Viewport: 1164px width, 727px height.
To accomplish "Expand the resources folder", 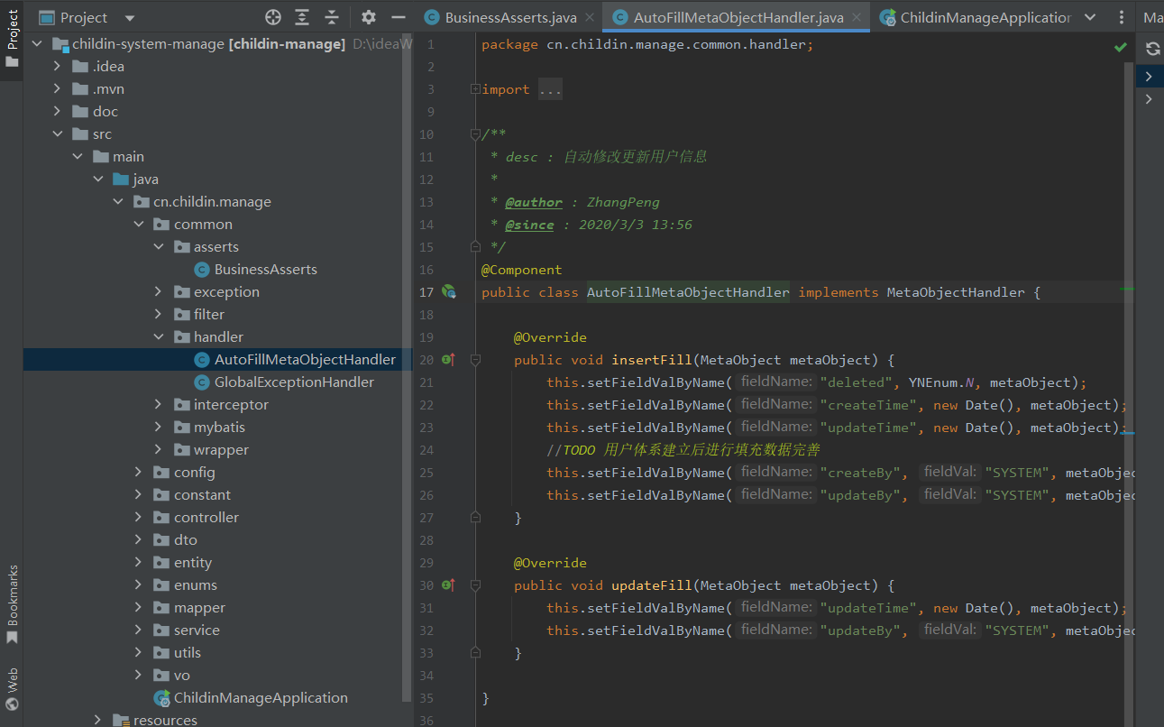I will [98, 720].
